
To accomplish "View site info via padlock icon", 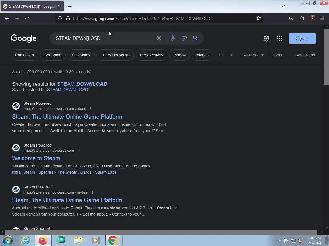I will pyautogui.click(x=68, y=19).
